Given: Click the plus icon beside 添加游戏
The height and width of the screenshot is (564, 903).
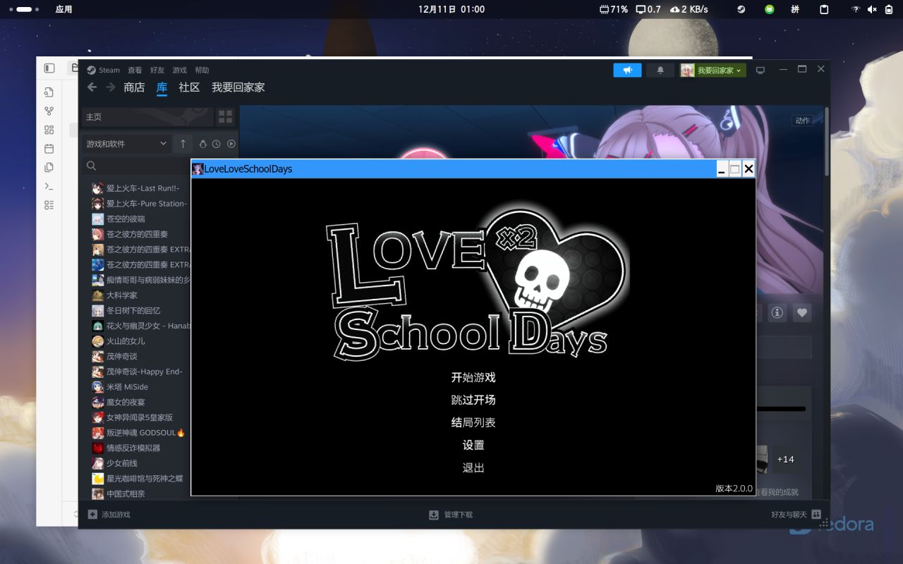Looking at the screenshot, I should click(x=92, y=515).
